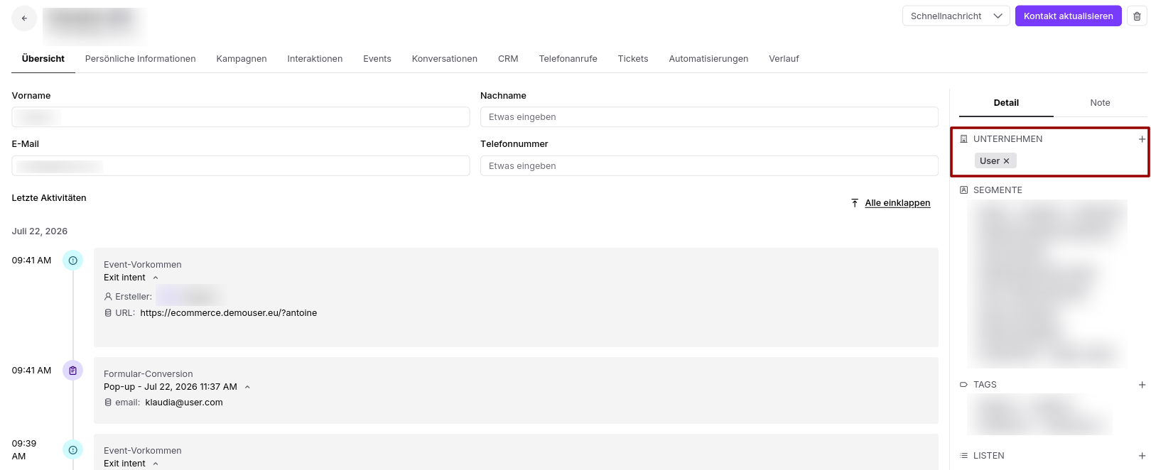Switch to the Kampagnen tab
Image resolution: width=1151 pixels, height=470 pixels.
point(242,59)
